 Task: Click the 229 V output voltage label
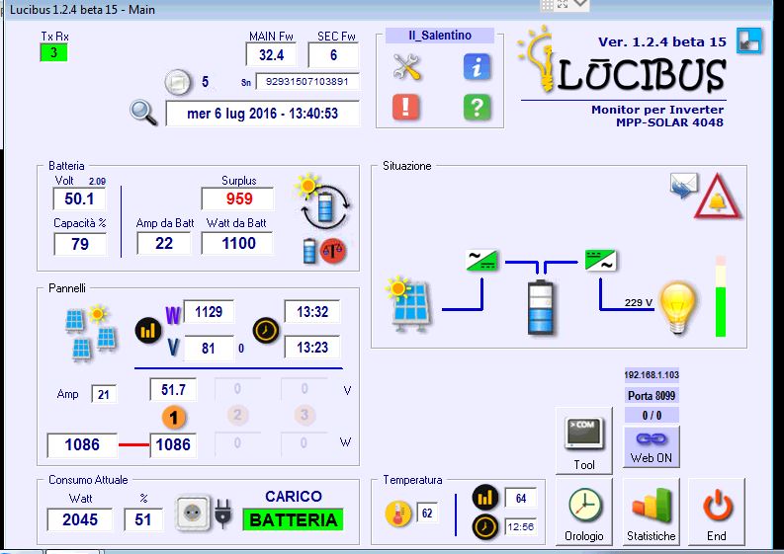click(639, 303)
